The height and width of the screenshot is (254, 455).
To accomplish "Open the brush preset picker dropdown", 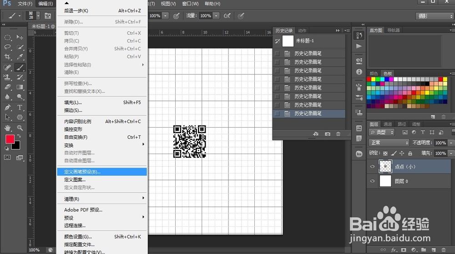I will [38, 15].
